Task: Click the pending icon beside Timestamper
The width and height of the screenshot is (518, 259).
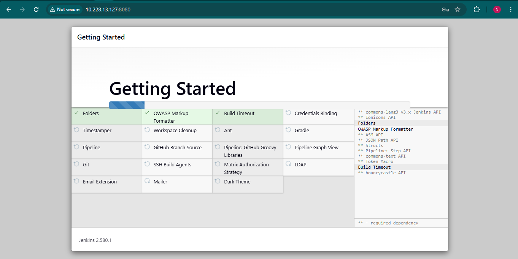Action: 76,130
